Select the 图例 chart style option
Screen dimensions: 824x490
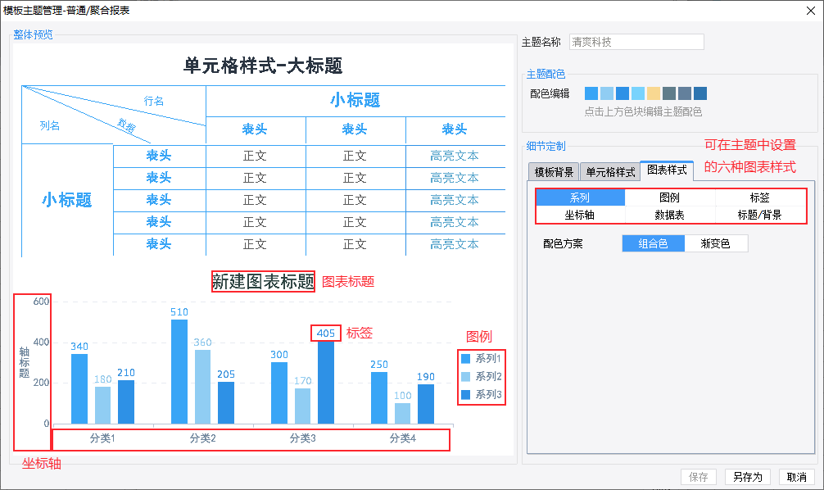click(x=669, y=197)
